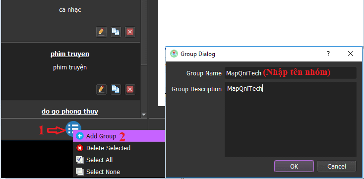The image size is (364, 179).
Task: Open the phim truyen group link
Action: click(x=70, y=54)
